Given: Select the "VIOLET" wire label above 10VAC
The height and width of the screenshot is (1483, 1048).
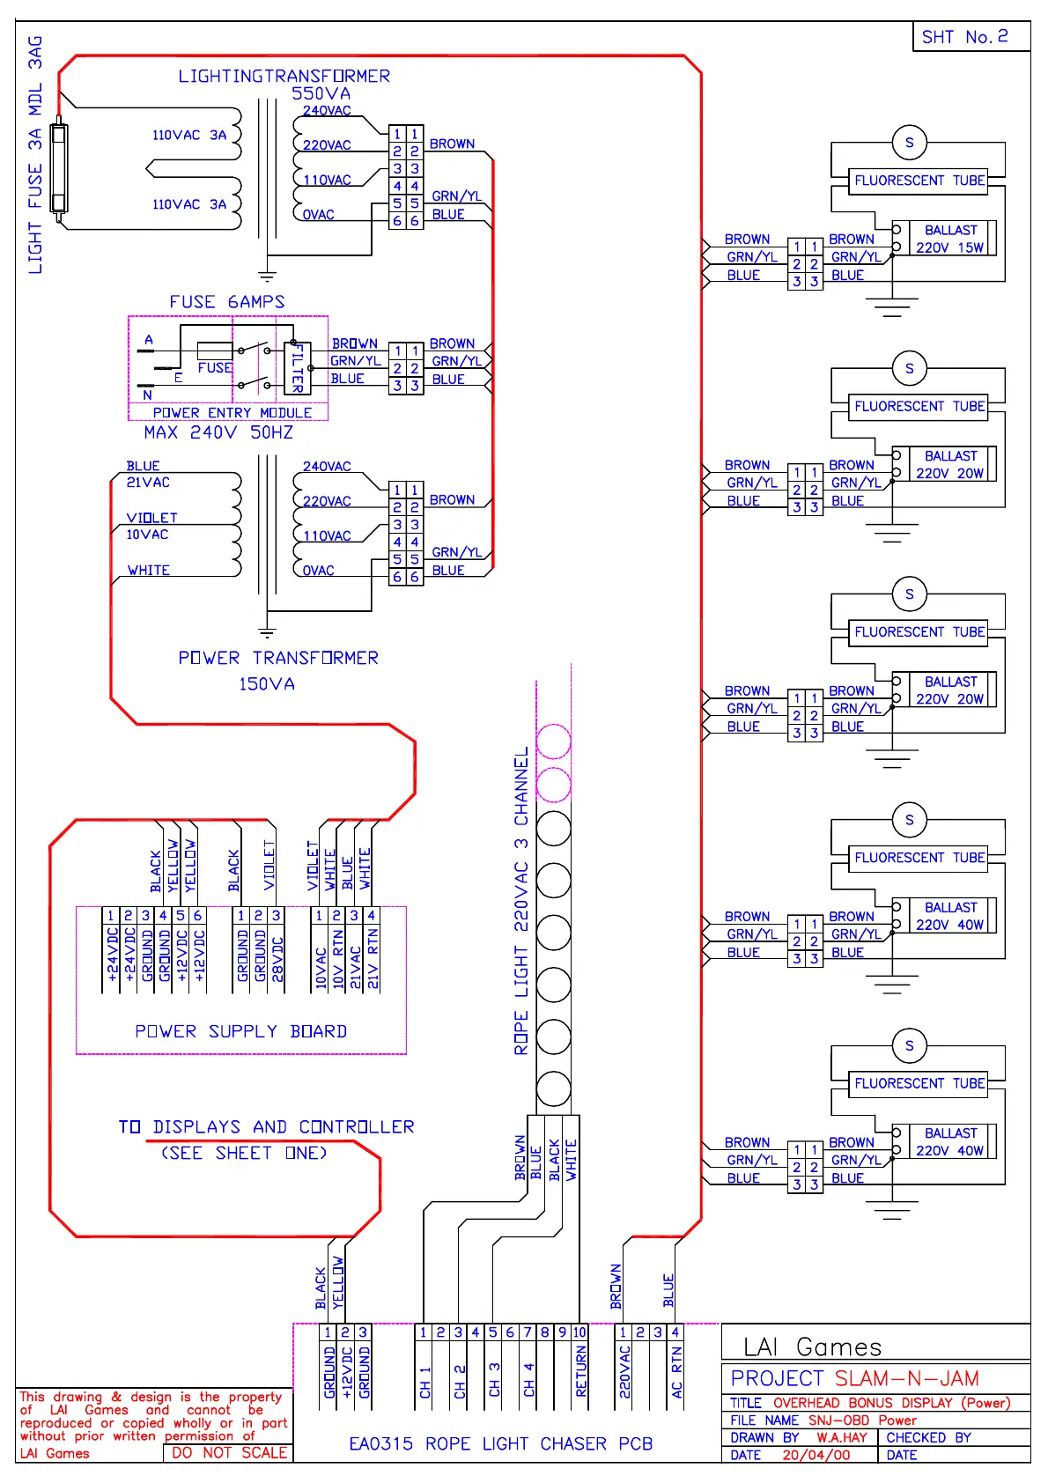Looking at the screenshot, I should [151, 518].
